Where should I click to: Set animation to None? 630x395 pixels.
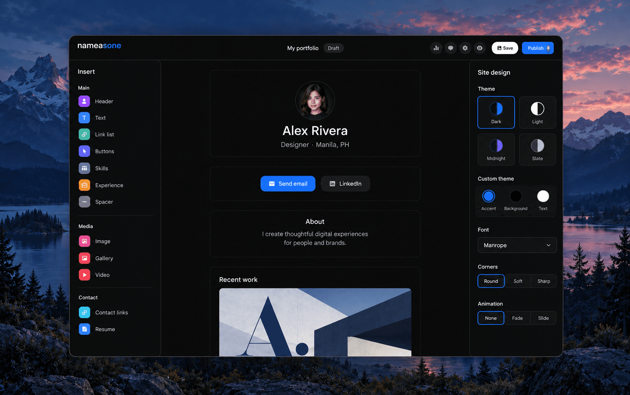491,318
